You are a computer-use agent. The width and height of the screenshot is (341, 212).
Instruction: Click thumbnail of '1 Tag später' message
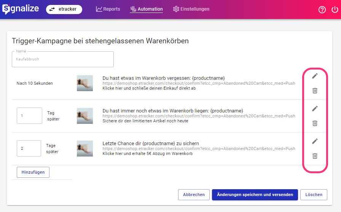click(x=85, y=116)
